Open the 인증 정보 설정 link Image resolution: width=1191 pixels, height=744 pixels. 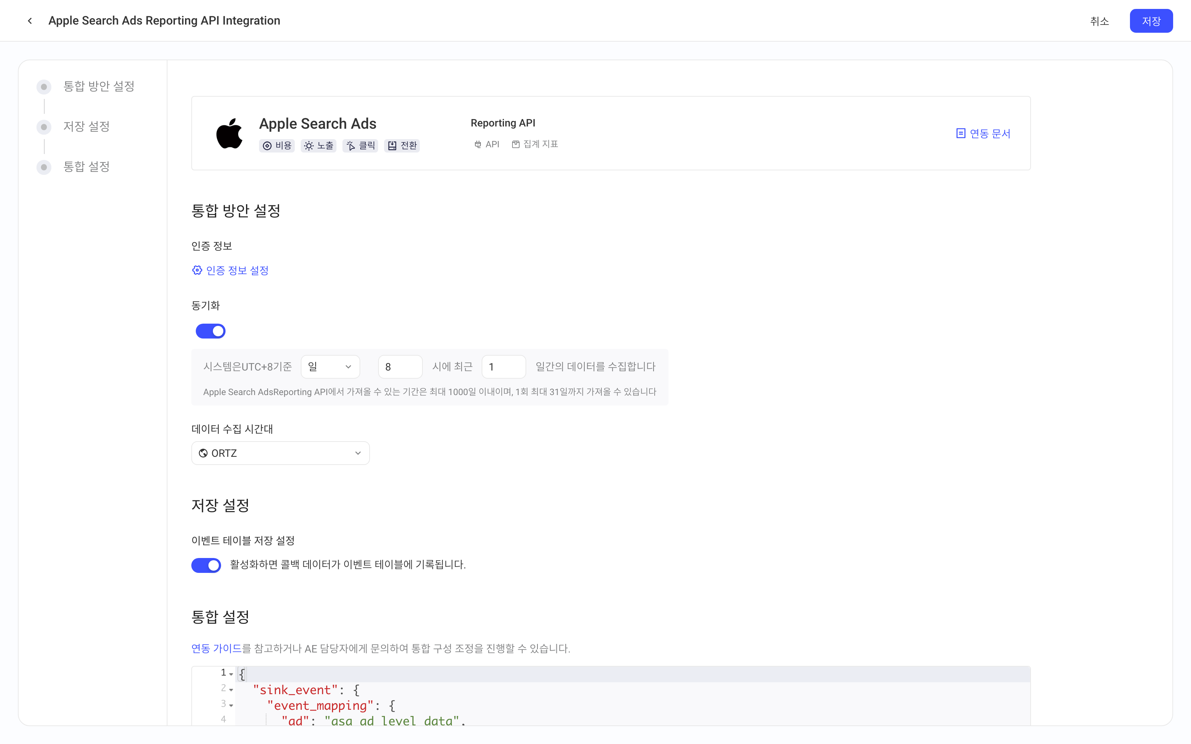click(237, 270)
